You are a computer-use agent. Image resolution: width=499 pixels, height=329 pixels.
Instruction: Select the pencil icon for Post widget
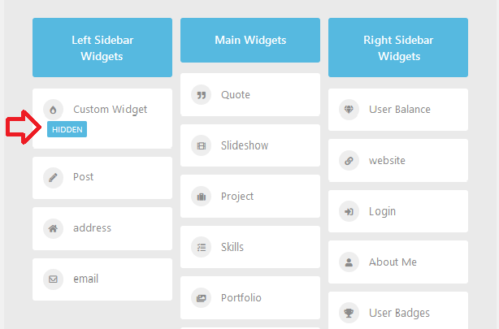(53, 178)
